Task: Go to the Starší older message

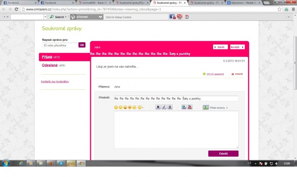Action: coord(220,47)
